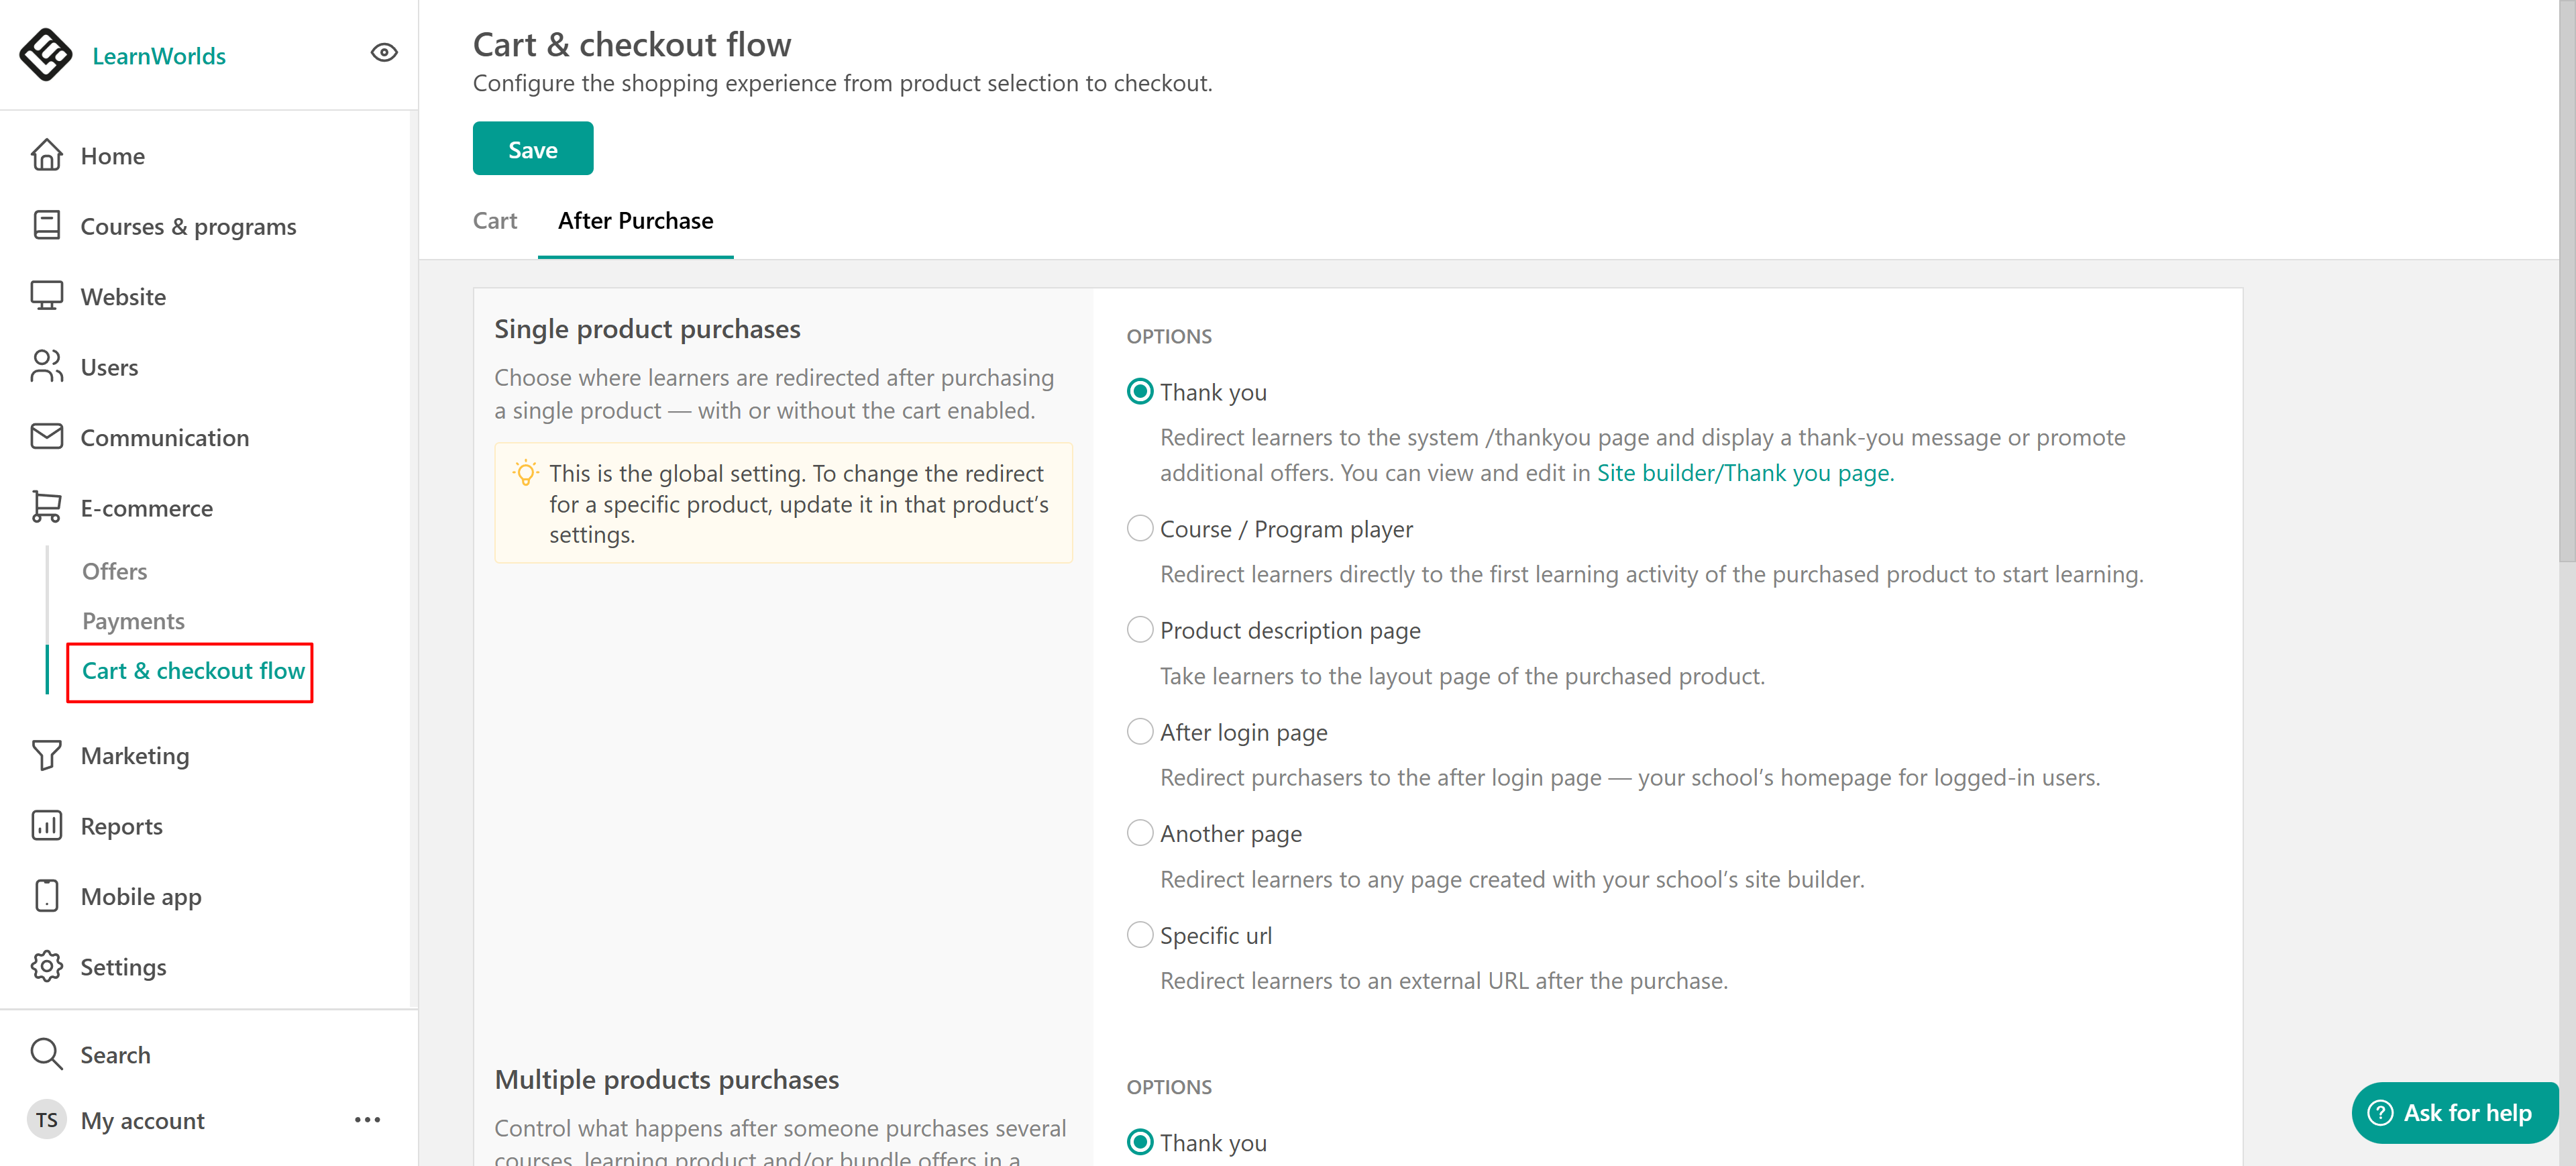
Task: Open Home via house icon
Action: (46, 156)
